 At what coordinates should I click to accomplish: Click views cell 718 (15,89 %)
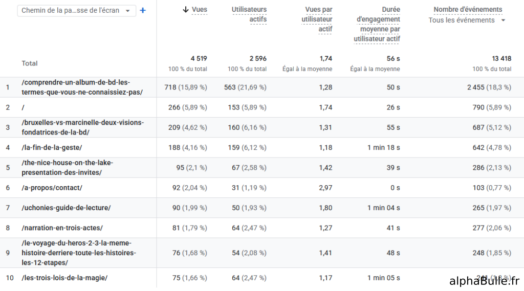coord(186,87)
